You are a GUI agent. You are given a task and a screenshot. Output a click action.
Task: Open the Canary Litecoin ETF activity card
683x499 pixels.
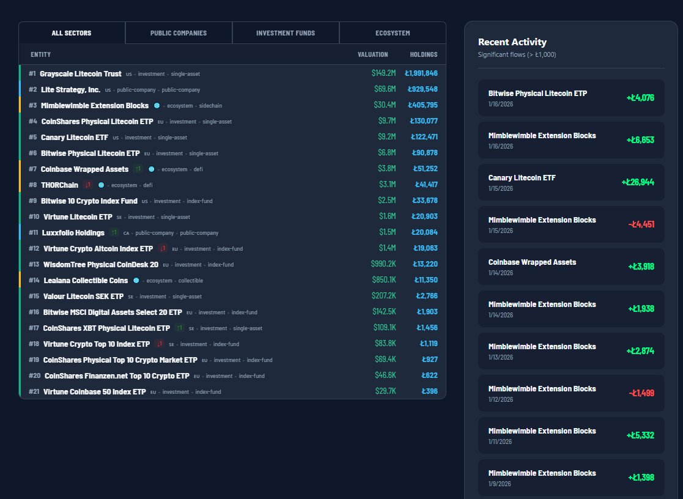tap(571, 182)
